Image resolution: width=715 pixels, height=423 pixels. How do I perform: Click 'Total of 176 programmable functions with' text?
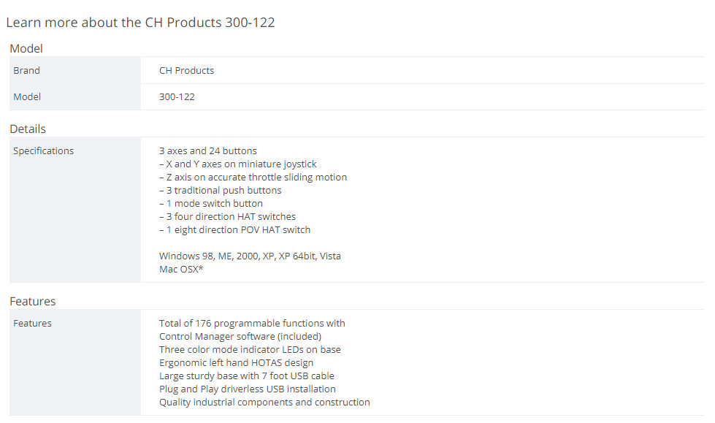pos(252,323)
